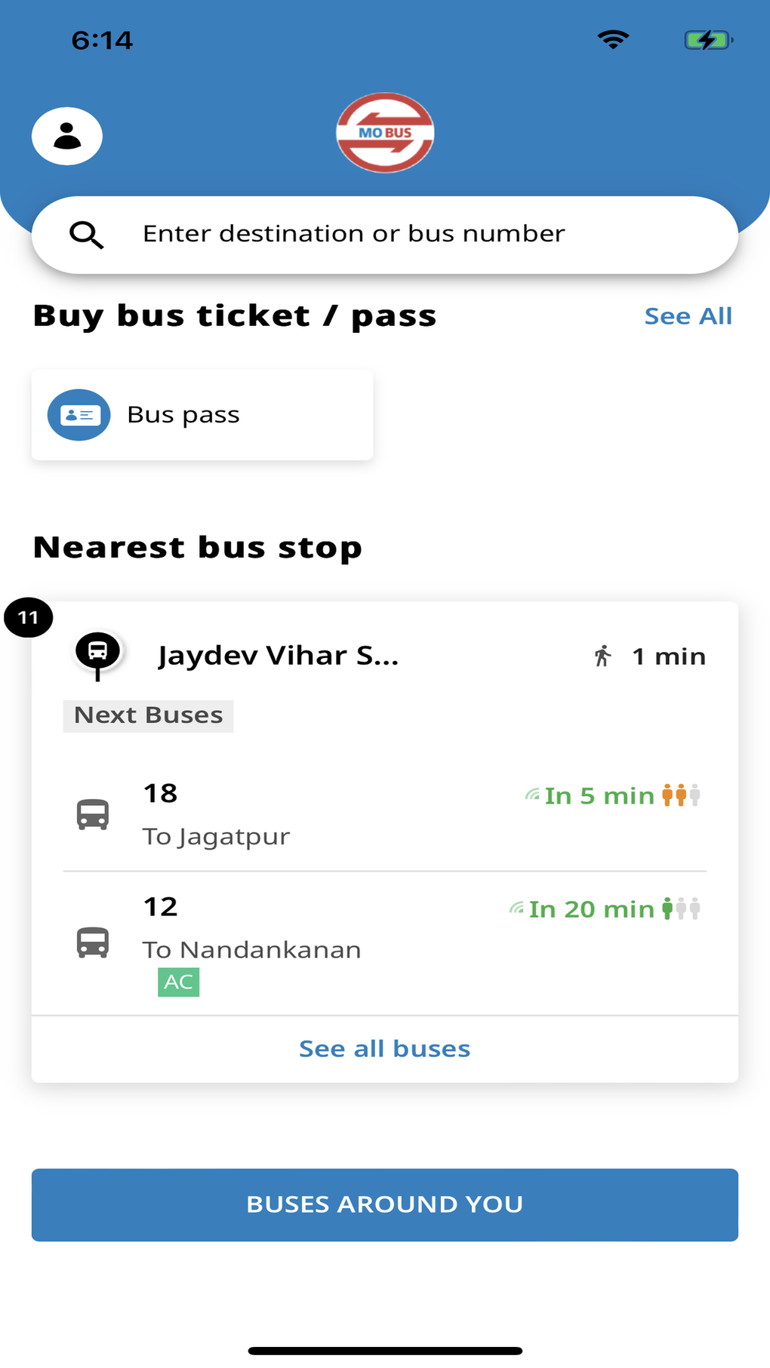
Task: Tap the walking distance icon
Action: [602, 656]
